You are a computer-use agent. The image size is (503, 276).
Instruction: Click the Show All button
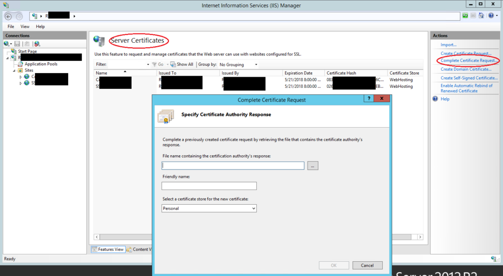(182, 64)
